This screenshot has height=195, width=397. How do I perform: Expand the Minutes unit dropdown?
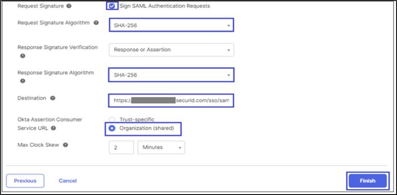[161, 147]
